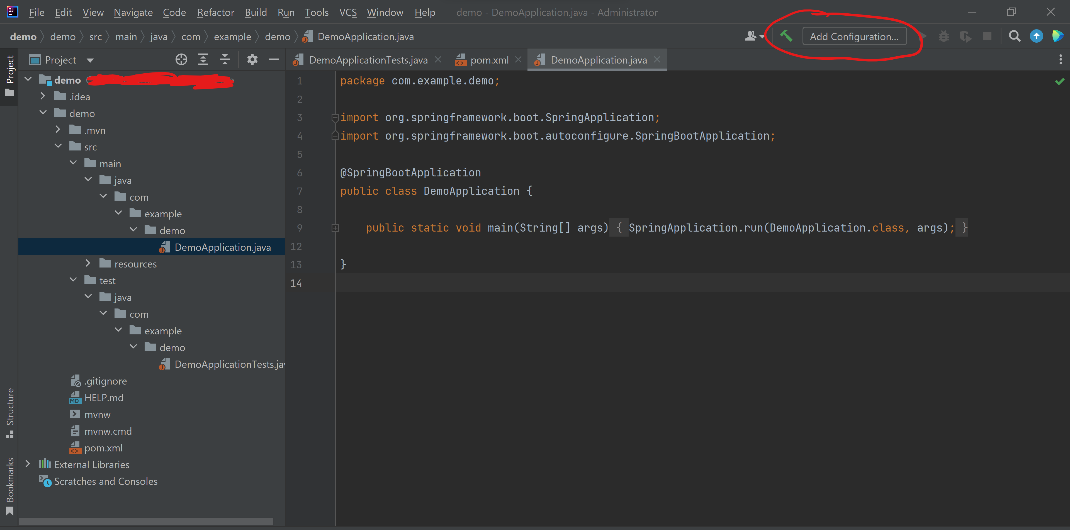Switch to the DemoApplicationTests.java tab
The width and height of the screenshot is (1070, 530).
tap(368, 60)
